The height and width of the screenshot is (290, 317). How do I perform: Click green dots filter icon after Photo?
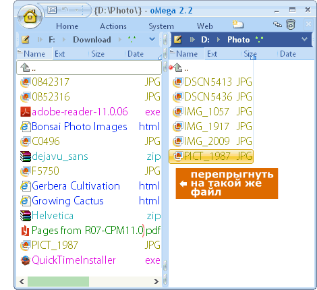click(x=259, y=40)
